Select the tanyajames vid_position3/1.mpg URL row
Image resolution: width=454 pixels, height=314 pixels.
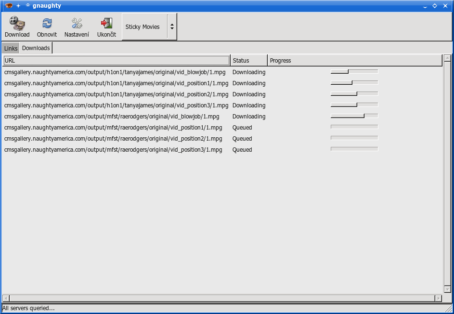pyautogui.click(x=116, y=105)
